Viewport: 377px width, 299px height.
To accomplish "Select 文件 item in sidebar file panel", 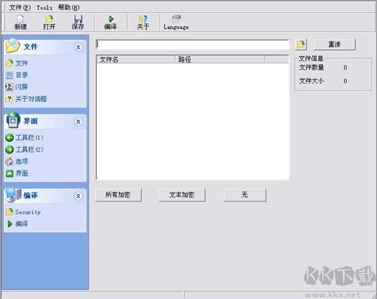I will tap(16, 63).
